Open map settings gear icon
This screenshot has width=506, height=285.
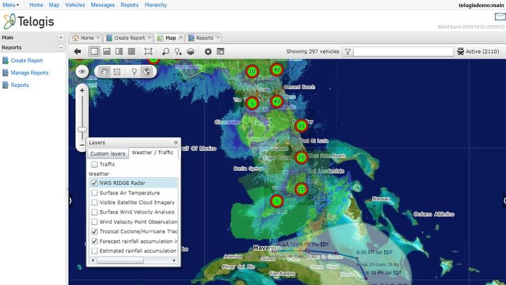coord(208,52)
